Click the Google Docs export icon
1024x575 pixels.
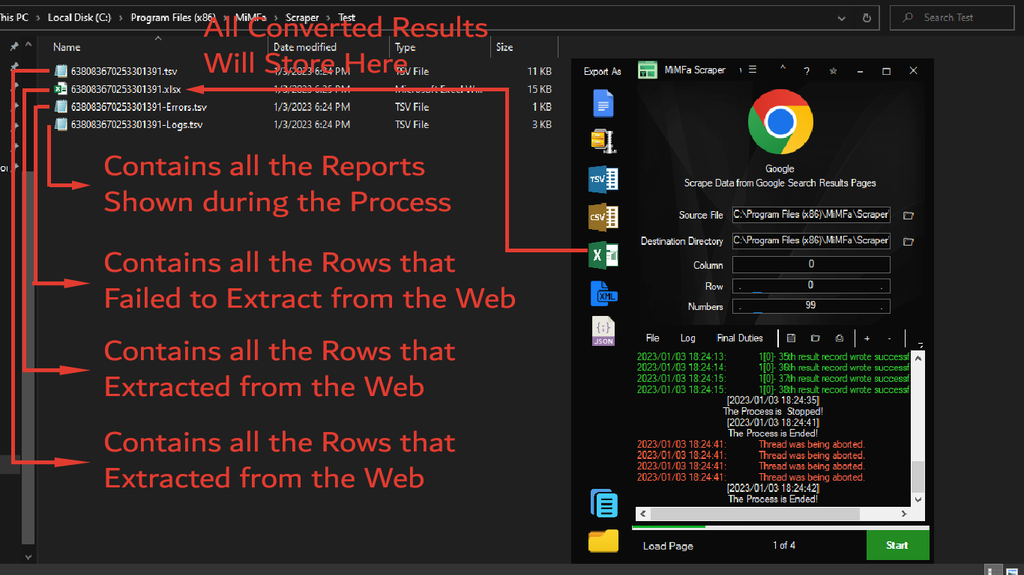pyautogui.click(x=603, y=103)
